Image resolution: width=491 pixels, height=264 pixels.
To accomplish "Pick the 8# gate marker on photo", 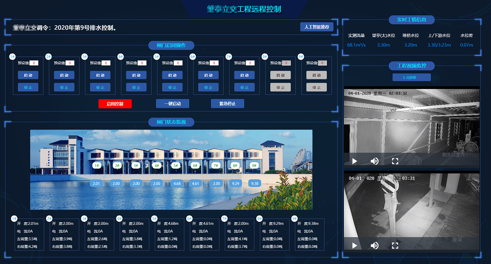I will (x=234, y=166).
